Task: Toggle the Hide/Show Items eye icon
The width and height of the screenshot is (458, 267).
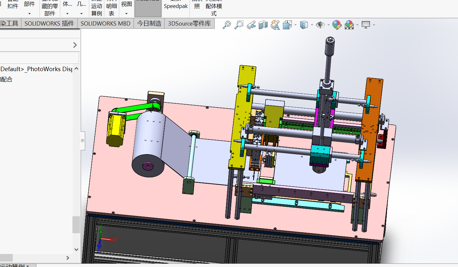Action: coord(320,25)
